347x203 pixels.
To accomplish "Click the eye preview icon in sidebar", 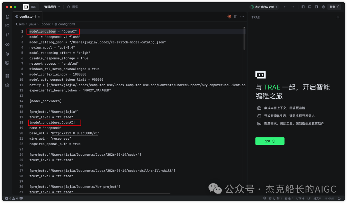I will tap(7, 44).
